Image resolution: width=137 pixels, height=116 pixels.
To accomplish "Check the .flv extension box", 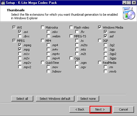I will click(77, 32).
